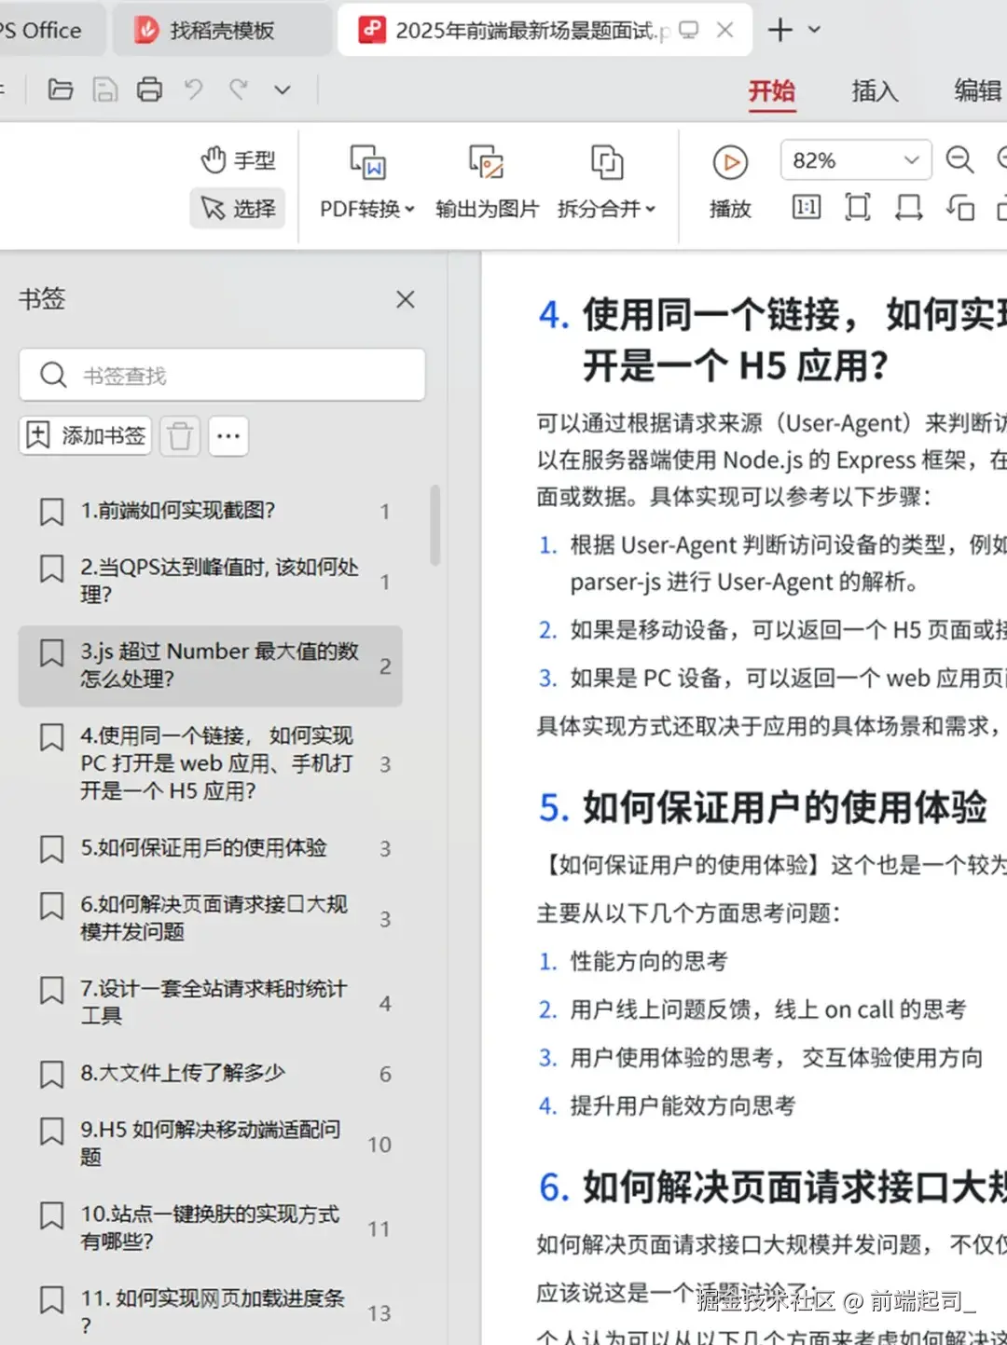Click the Open folder icon
1007x1345 pixels.
tap(61, 90)
